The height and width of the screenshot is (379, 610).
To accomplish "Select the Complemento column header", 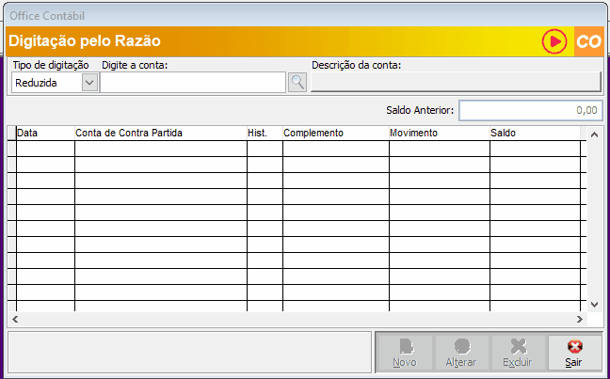I will [335, 134].
